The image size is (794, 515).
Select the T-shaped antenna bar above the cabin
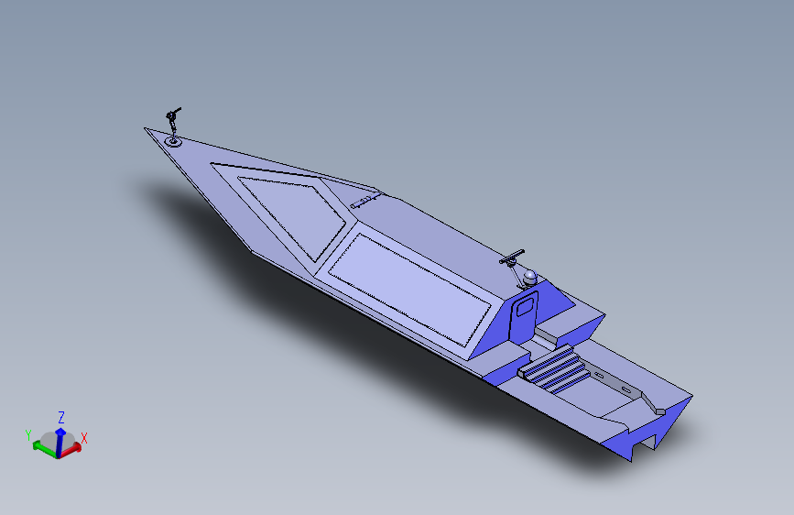[x=512, y=257]
